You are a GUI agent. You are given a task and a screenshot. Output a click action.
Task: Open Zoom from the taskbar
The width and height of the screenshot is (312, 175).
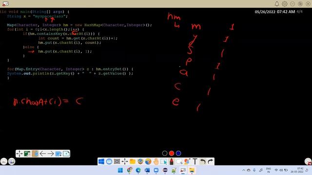point(156,170)
